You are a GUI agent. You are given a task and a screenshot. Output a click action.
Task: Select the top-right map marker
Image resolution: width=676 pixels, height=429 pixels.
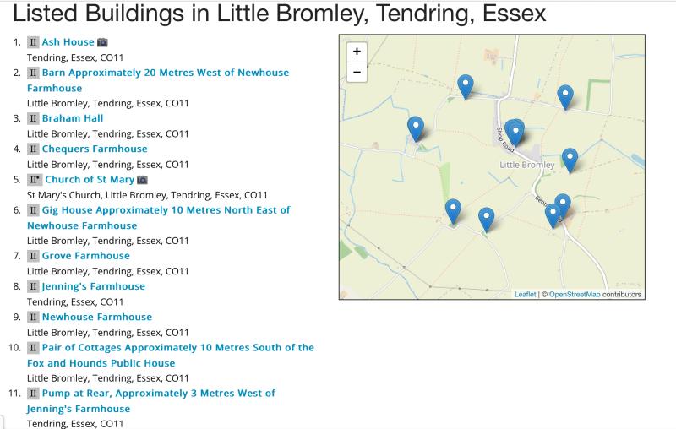pos(565,96)
